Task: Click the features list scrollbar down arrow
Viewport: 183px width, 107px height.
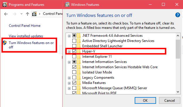Action: [x=178, y=92]
